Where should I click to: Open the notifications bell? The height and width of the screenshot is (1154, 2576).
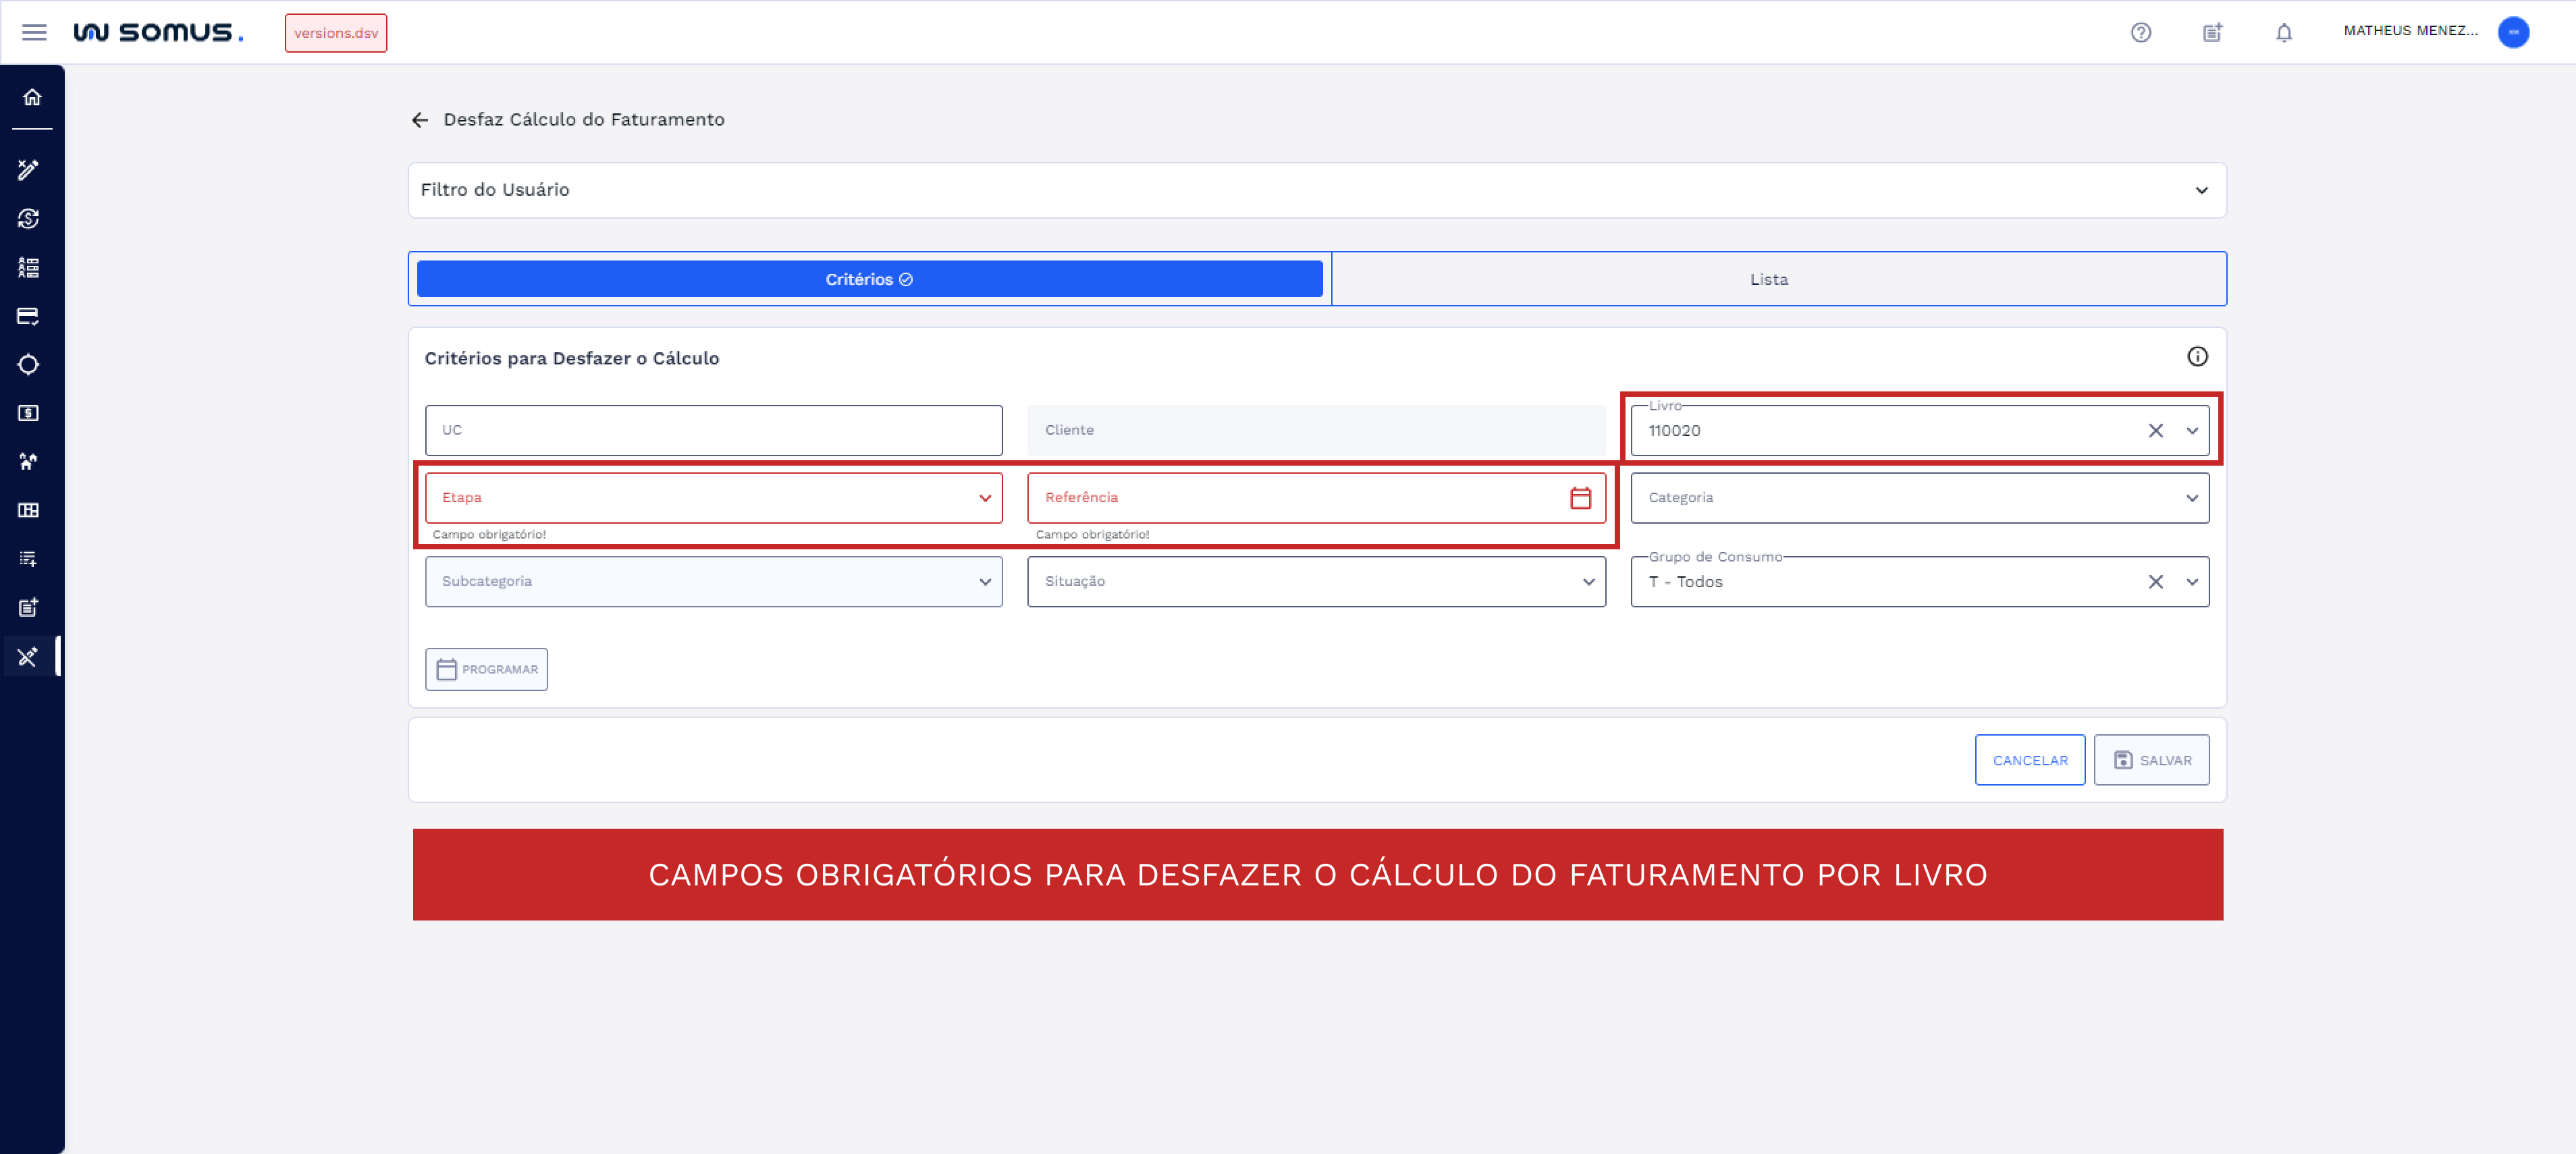tap(2283, 32)
